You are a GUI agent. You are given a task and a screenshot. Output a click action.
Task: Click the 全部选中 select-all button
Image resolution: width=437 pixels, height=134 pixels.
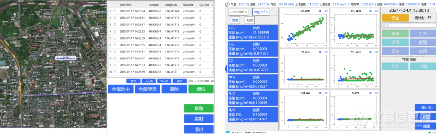(x=121, y=89)
